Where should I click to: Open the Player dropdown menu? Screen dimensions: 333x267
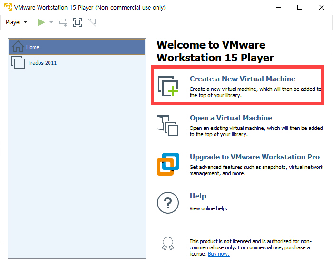click(16, 22)
